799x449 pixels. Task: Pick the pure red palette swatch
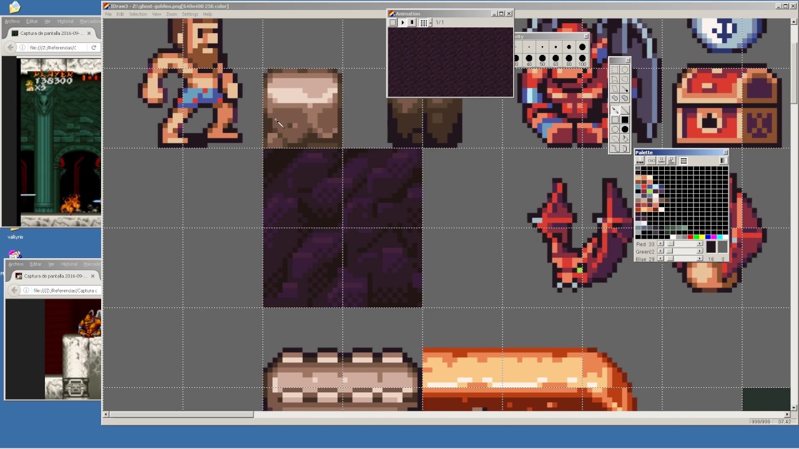point(690,237)
